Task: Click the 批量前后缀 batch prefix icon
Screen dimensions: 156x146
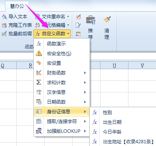Action: point(4,34)
